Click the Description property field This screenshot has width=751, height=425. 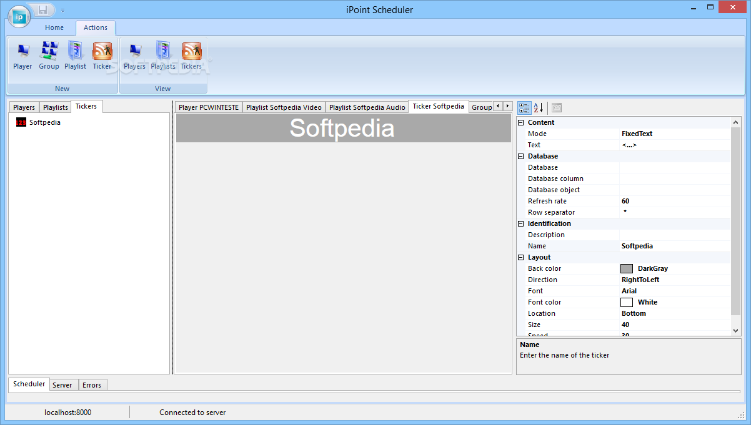click(675, 235)
